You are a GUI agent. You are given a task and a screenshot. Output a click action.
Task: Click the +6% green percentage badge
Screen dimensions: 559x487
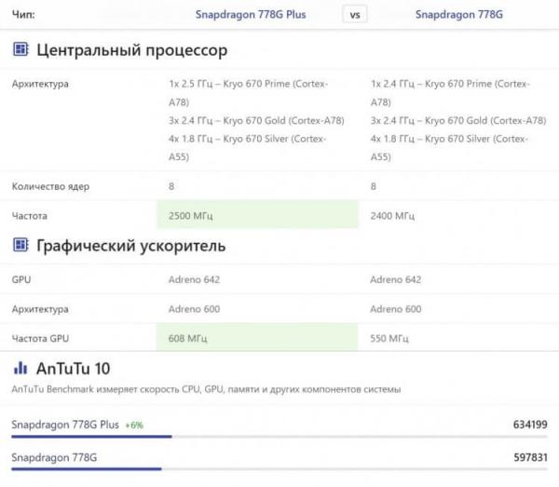tap(134, 425)
